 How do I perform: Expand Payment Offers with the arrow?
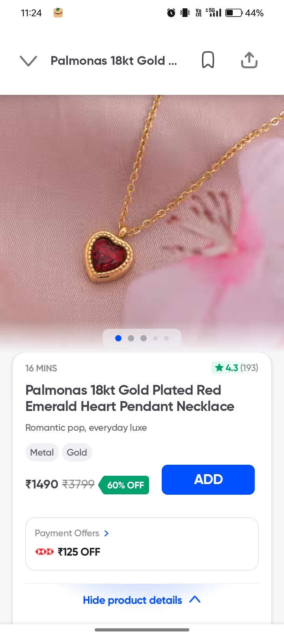[106, 533]
